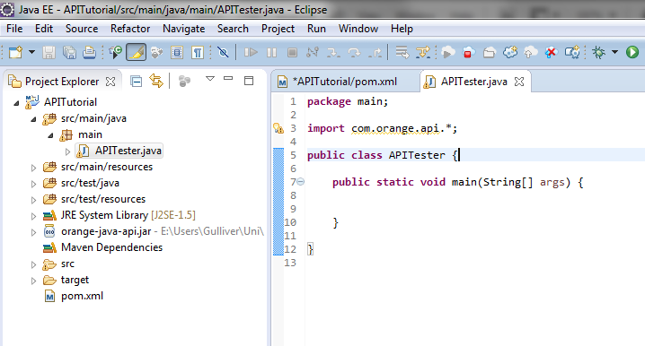The width and height of the screenshot is (645, 346).
Task: Open the Help menu
Action: 402,29
